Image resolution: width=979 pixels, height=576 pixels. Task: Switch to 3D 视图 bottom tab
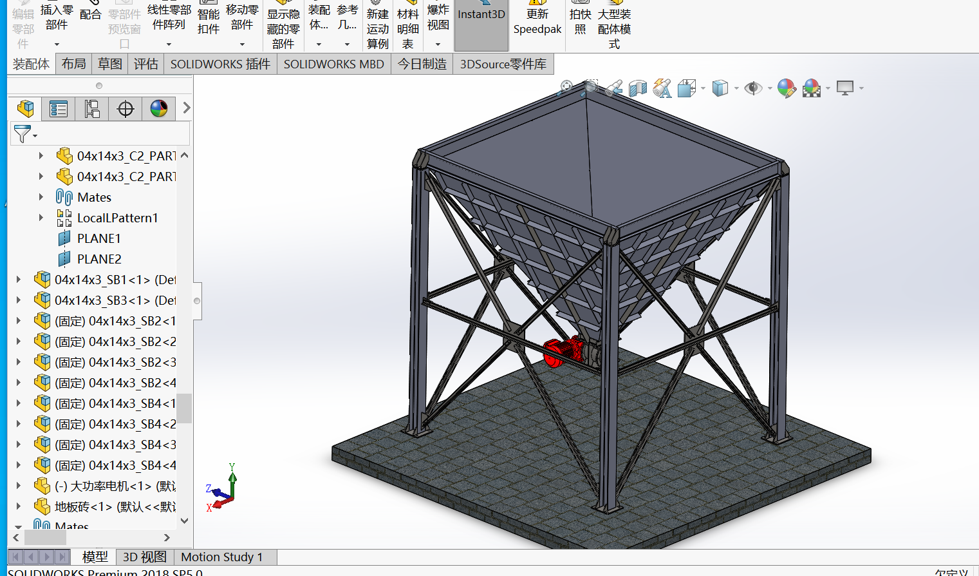(144, 557)
